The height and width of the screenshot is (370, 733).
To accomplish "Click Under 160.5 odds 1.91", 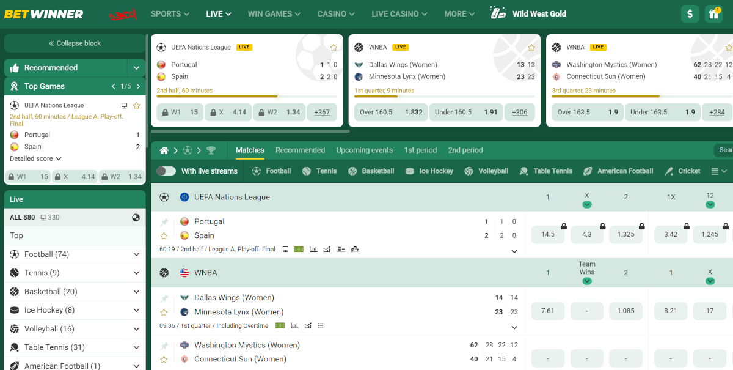I will click(x=467, y=113).
